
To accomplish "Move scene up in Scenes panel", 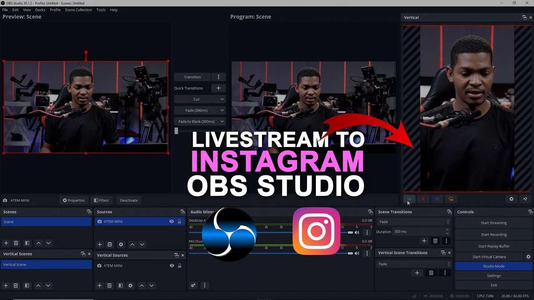I will 38,243.
